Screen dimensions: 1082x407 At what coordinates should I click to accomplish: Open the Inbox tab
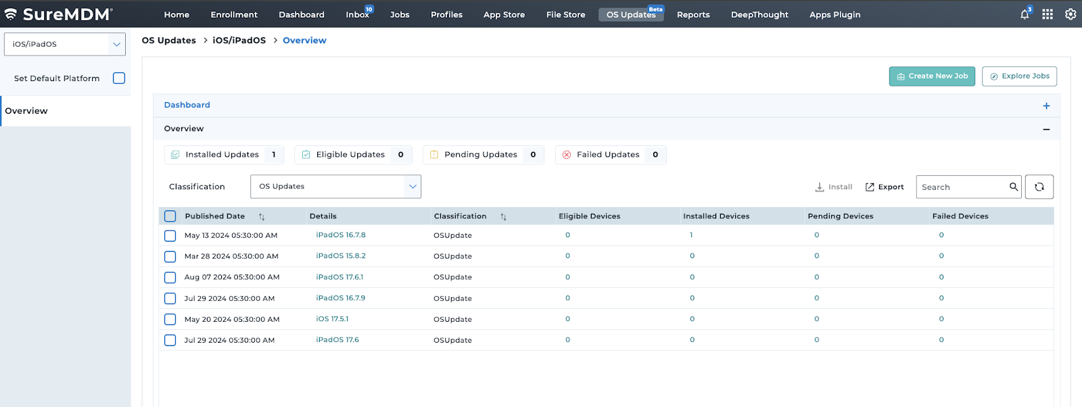[x=358, y=15]
